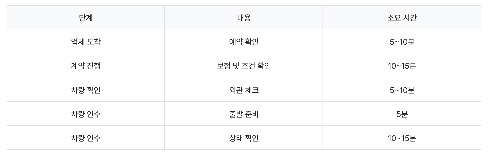Click the 10~15분 duration beside 상태 확인
The width and height of the screenshot is (488, 155).
pyautogui.click(x=401, y=138)
